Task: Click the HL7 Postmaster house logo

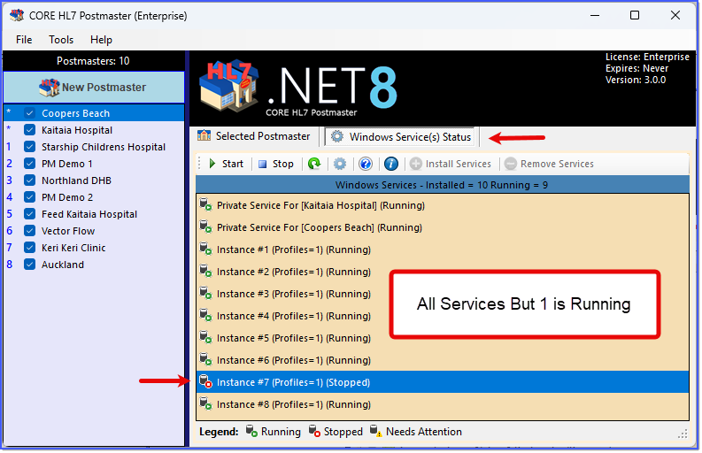Action: click(229, 87)
